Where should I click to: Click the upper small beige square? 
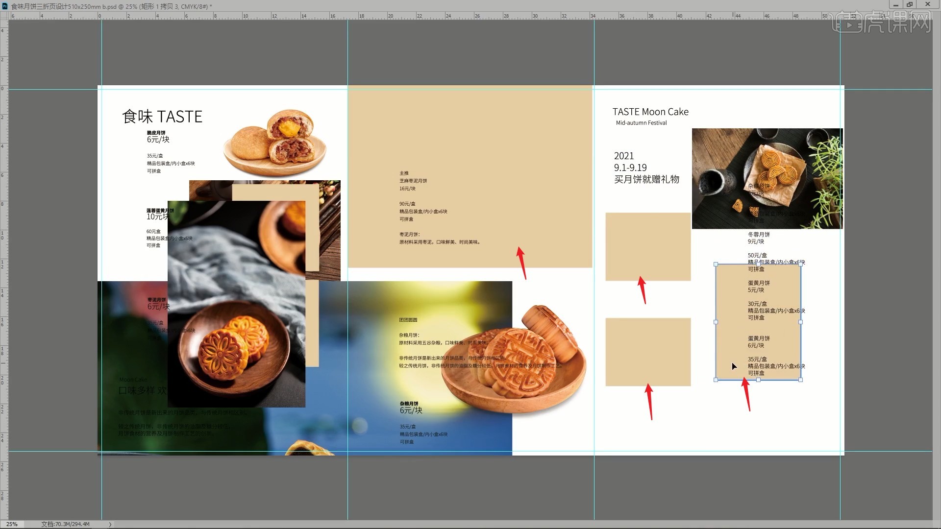pos(648,246)
